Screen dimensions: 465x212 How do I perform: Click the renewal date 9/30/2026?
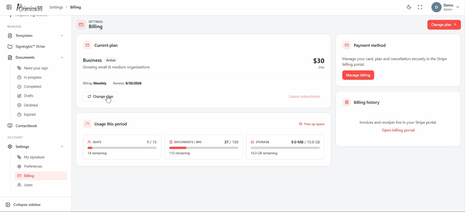coord(134,83)
